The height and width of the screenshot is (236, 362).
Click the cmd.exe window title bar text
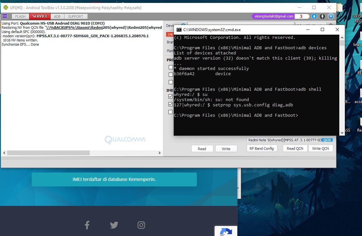click(x=212, y=30)
